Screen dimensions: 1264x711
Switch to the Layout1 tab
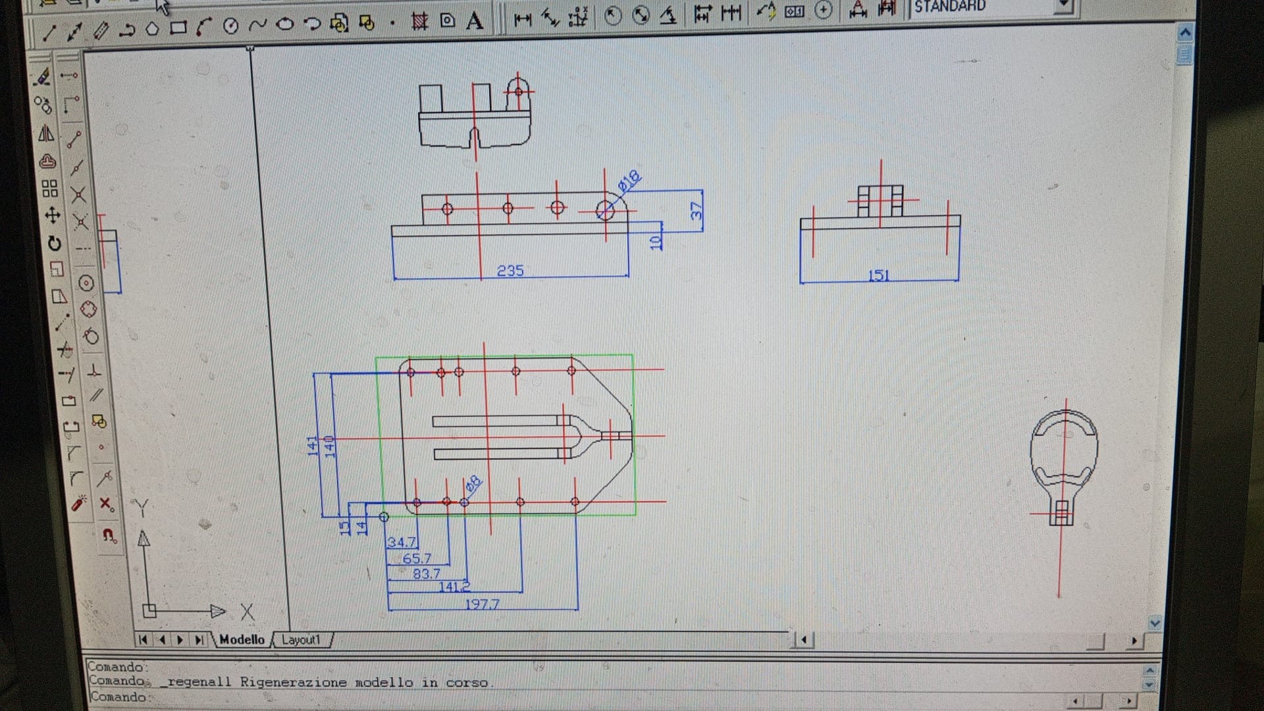(x=301, y=640)
